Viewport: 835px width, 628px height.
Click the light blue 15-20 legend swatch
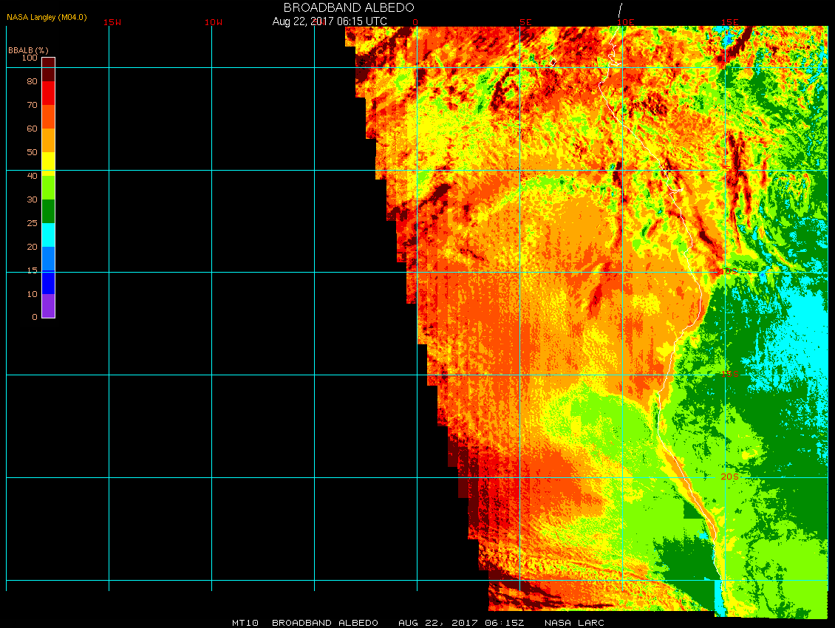coord(49,259)
